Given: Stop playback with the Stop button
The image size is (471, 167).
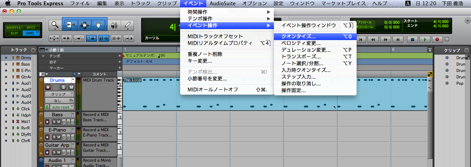Looking at the screenshot, I should tap(412, 39).
